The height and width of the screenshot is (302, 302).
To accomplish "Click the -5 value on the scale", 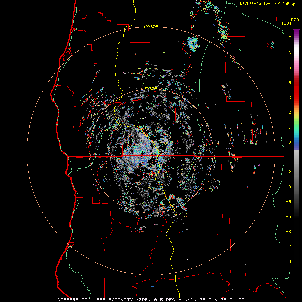I will 288,217.
